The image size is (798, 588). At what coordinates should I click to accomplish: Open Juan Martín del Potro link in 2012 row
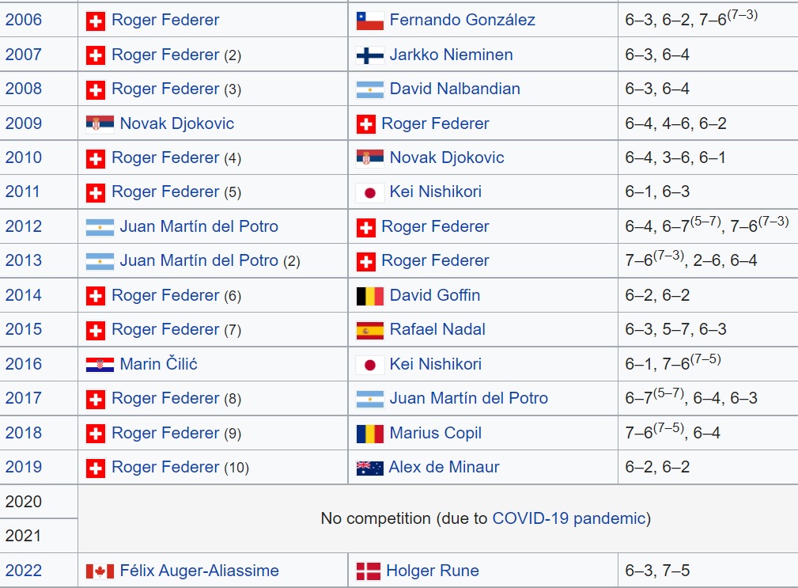(x=199, y=226)
